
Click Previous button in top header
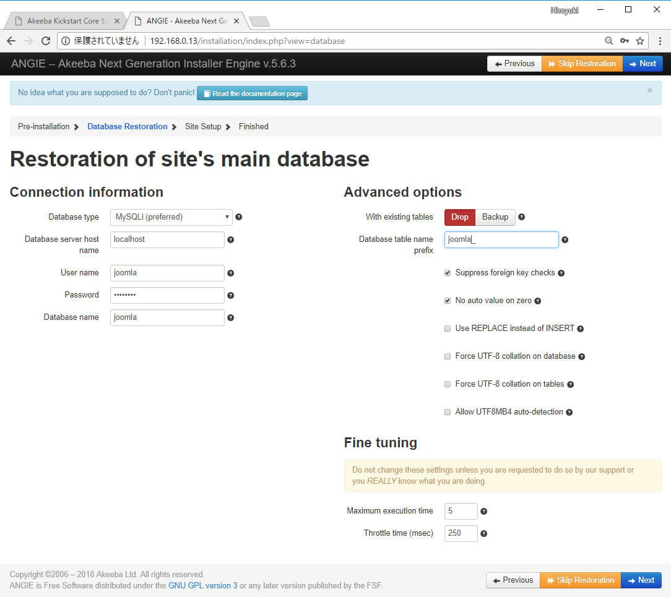(x=515, y=64)
